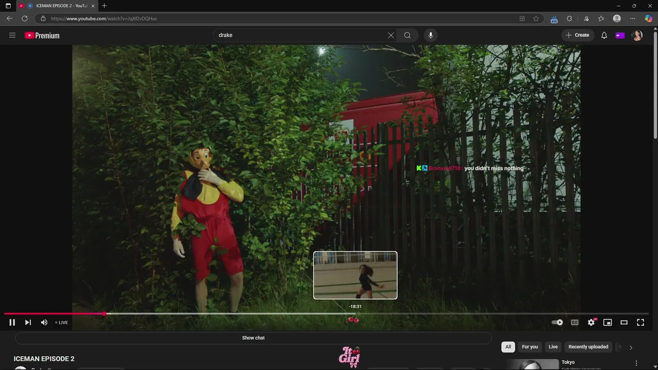
Task: Open the notifications bell
Action: [604, 35]
